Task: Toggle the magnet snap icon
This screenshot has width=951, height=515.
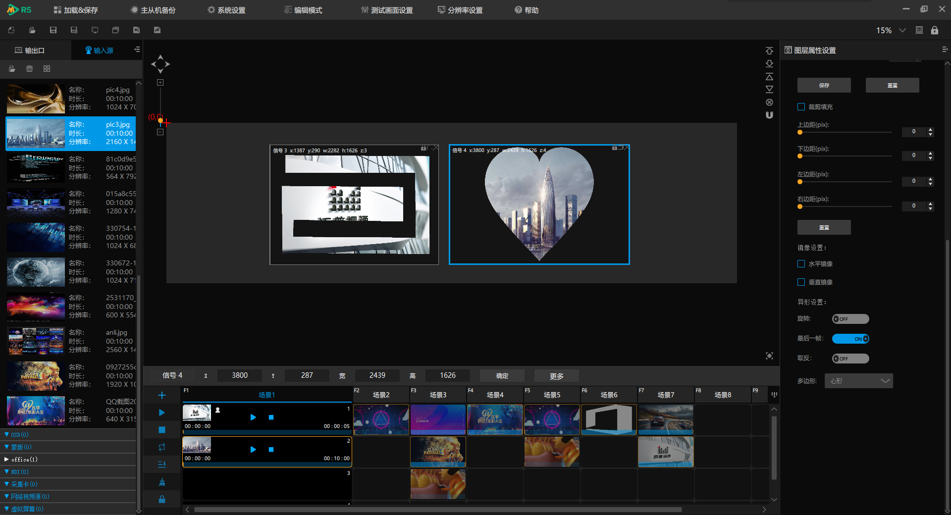Action: [769, 115]
